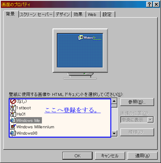The width and height of the screenshot is (161, 163).
Task: Click the 適用(A) apply button
Action: pos(142,156)
